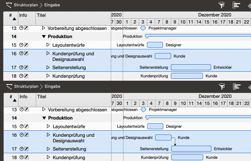Select the Seitenerstellung Gantt bar in lower chart
Image resolution: width=251 pixels, height=161 pixels.
(191, 149)
